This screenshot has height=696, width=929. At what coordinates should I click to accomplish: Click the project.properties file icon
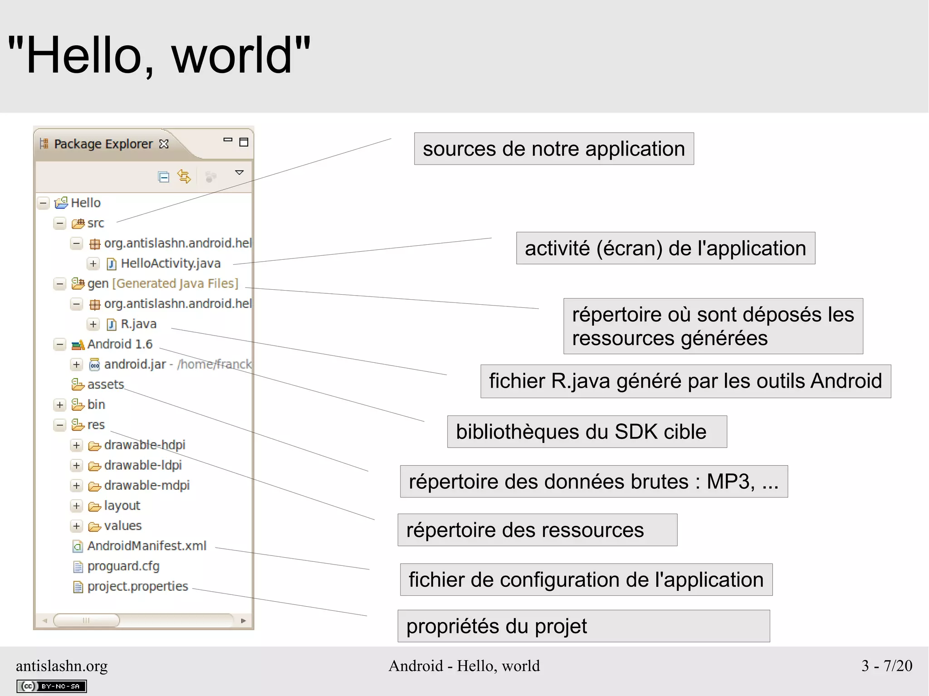pyautogui.click(x=78, y=587)
